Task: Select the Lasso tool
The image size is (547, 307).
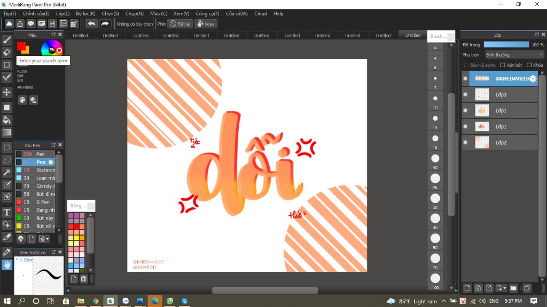Action: (x=6, y=160)
